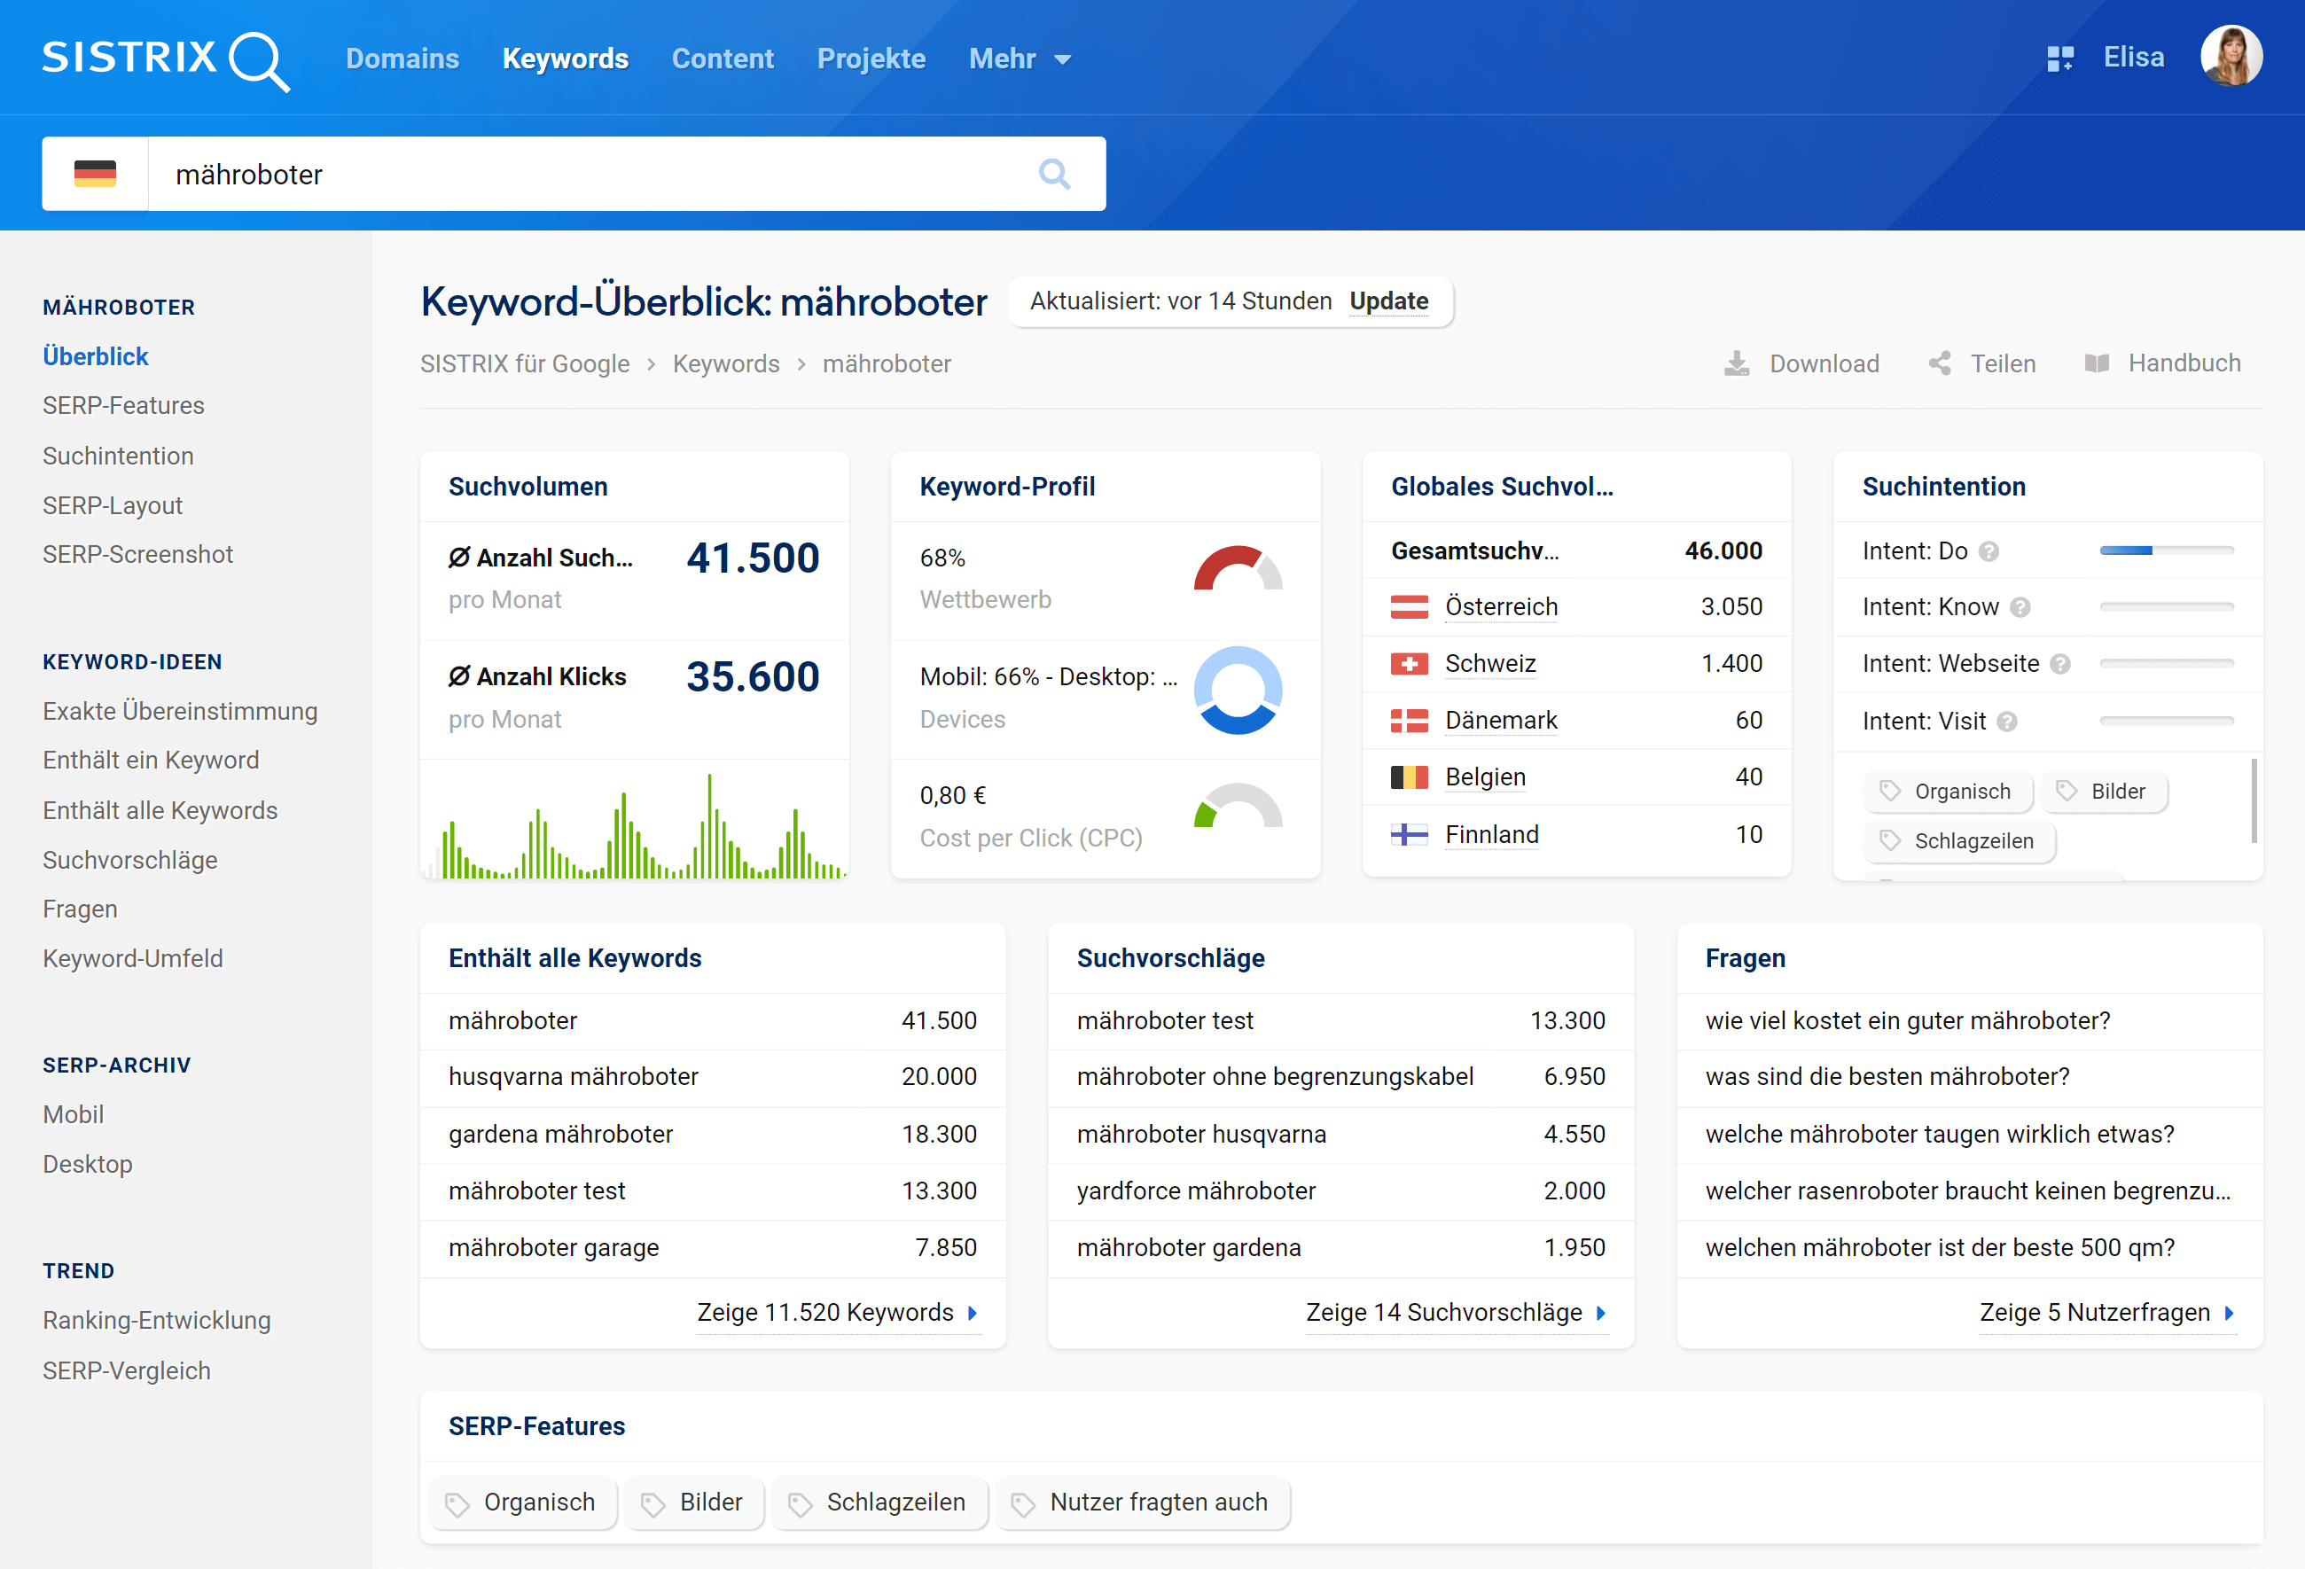Click the help icon next to Intent: Visit
Image resolution: width=2305 pixels, height=1569 pixels.
click(x=2006, y=722)
